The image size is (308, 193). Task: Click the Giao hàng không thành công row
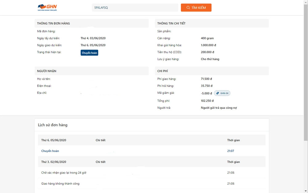click(60, 184)
